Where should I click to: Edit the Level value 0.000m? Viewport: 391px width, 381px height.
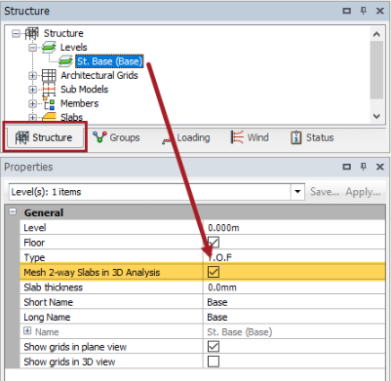click(294, 228)
